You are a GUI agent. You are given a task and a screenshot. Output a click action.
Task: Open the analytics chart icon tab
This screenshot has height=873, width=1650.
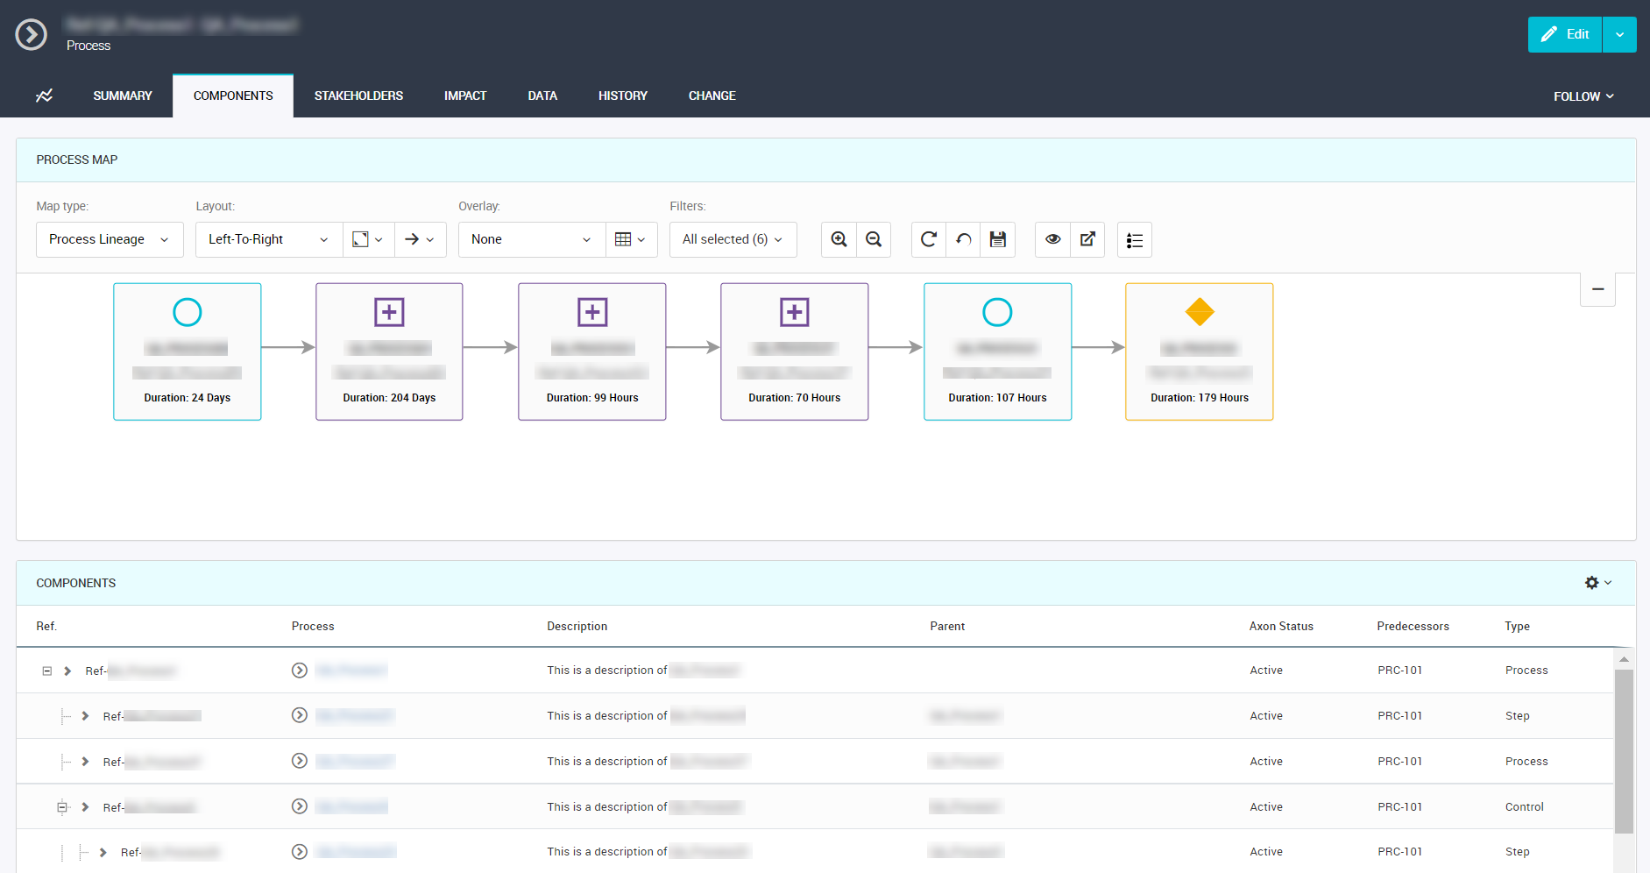(44, 96)
